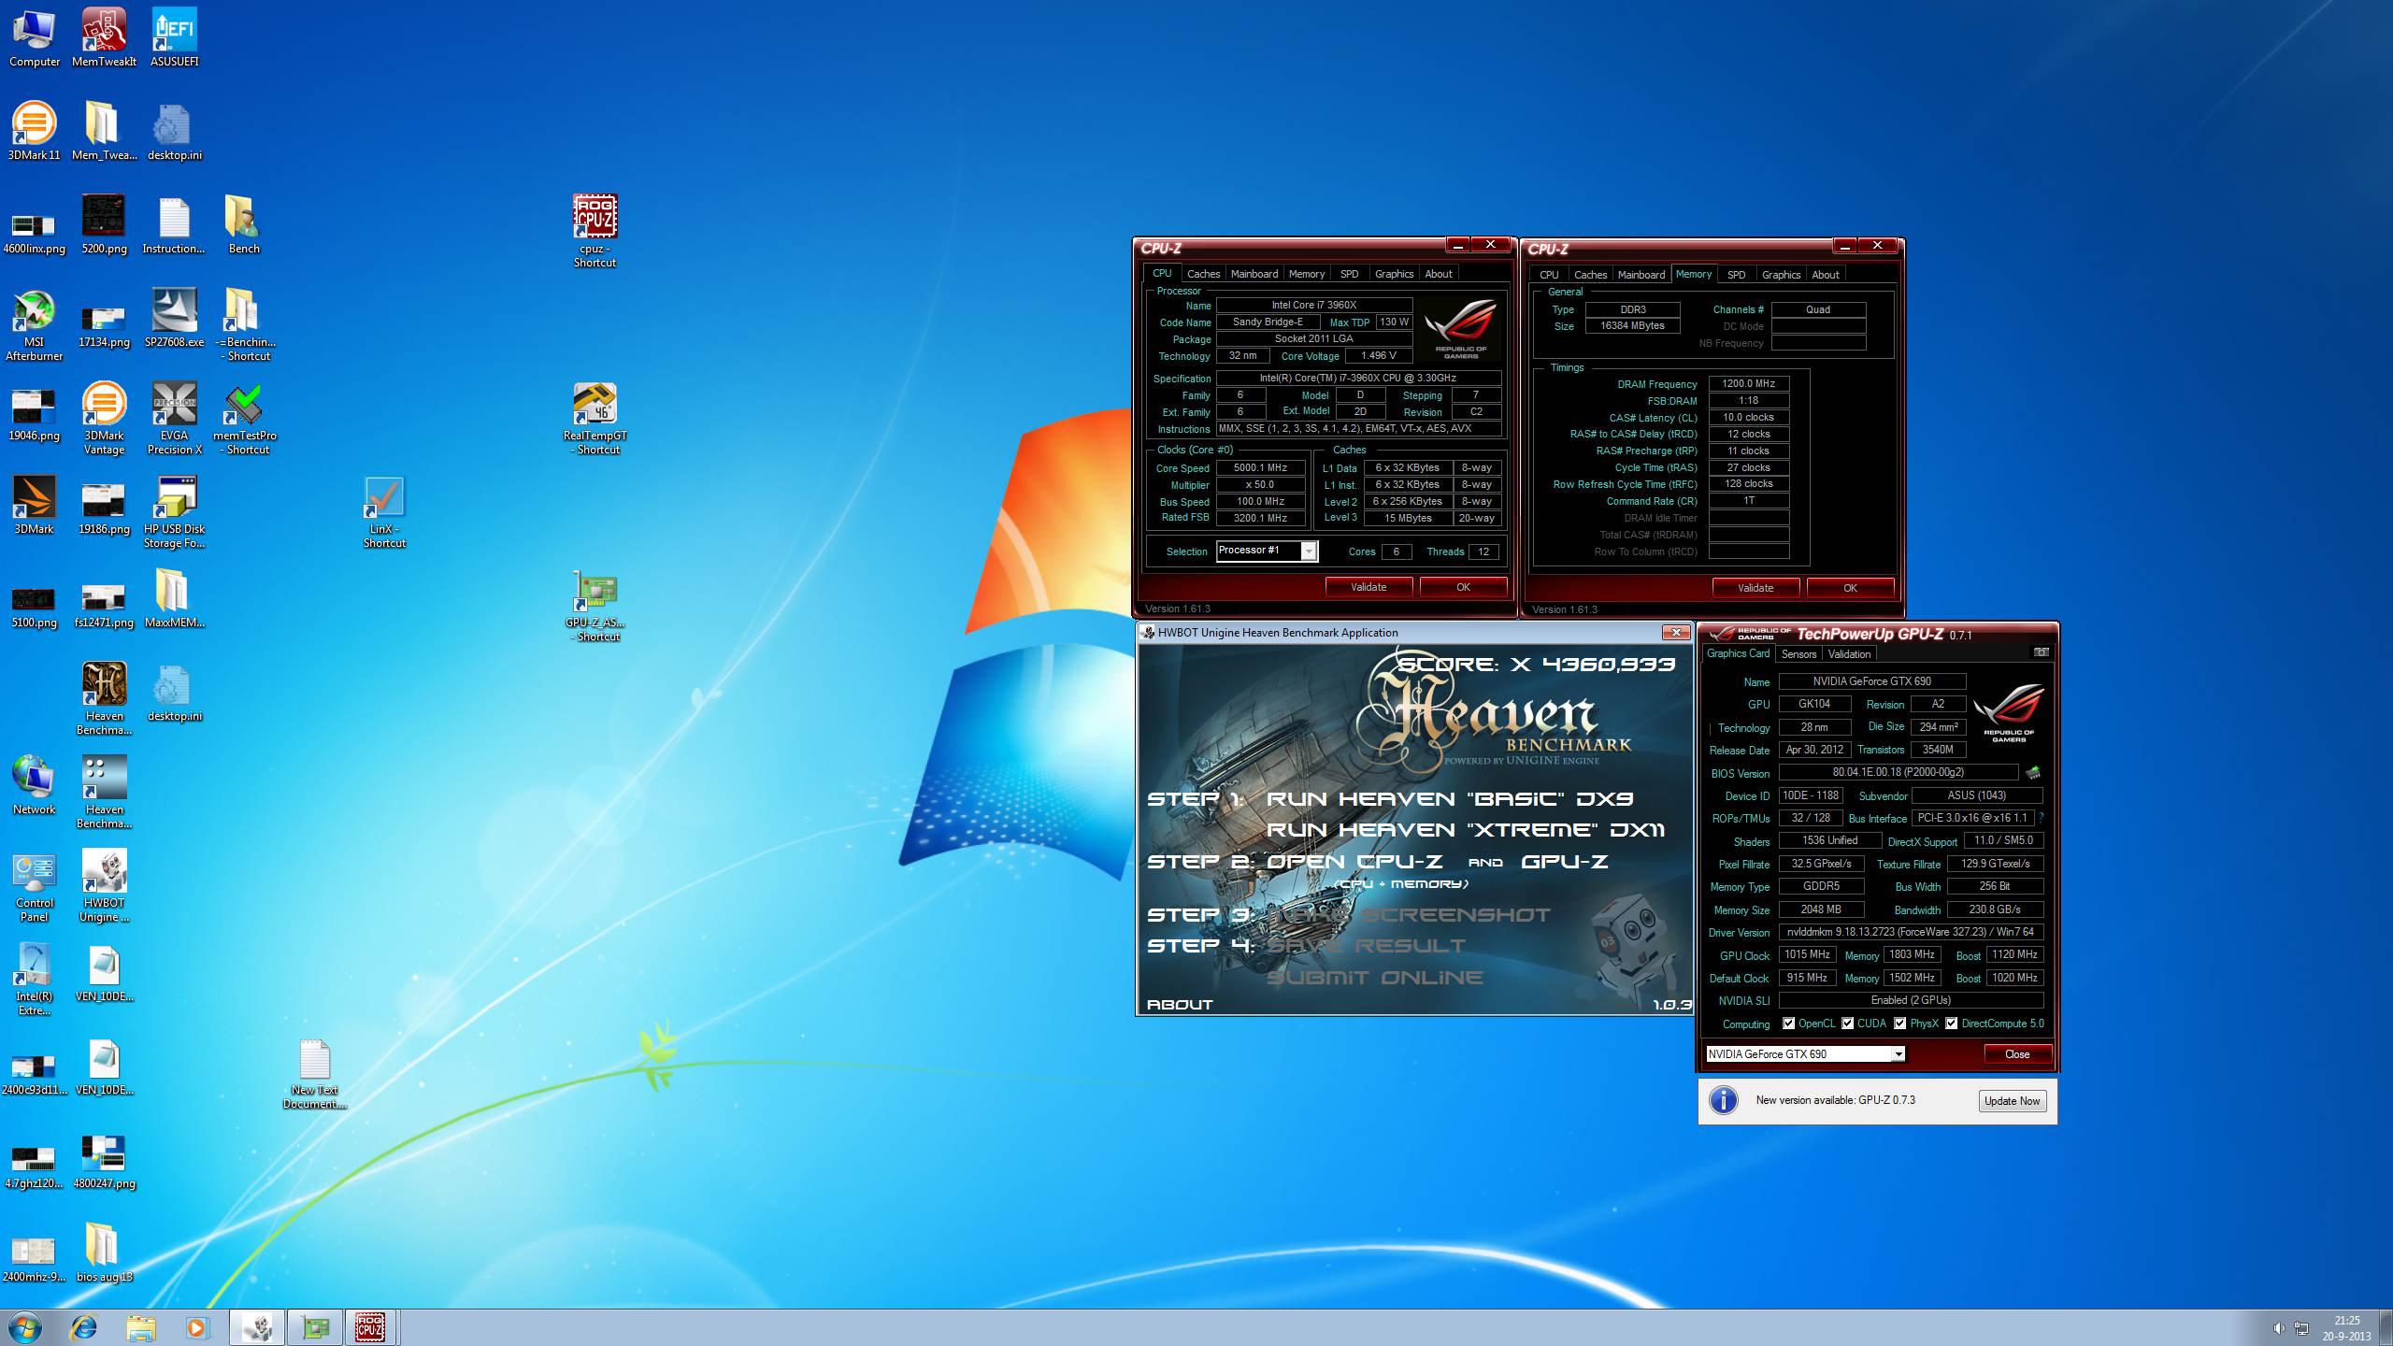Open the Computer desktop icon
2393x1346 pixels.
34,37
